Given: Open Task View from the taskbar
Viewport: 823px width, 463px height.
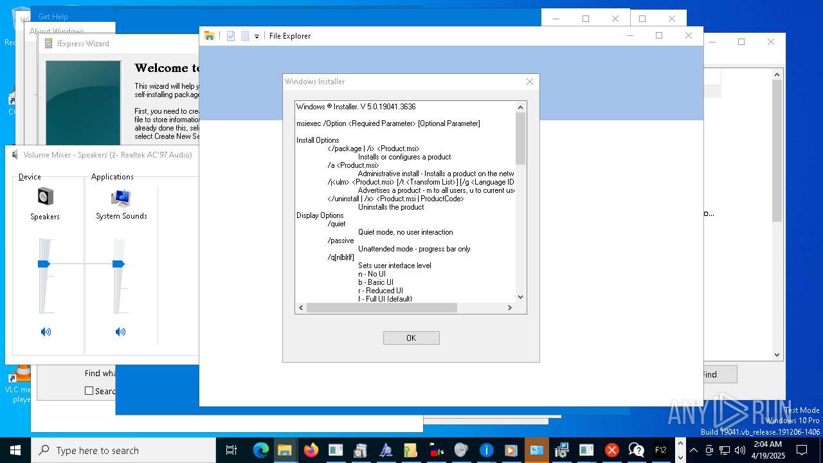Looking at the screenshot, I should (x=231, y=450).
